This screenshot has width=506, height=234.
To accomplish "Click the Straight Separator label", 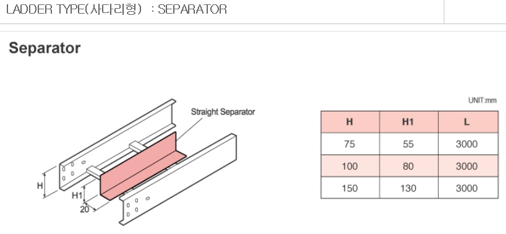I will click(223, 112).
